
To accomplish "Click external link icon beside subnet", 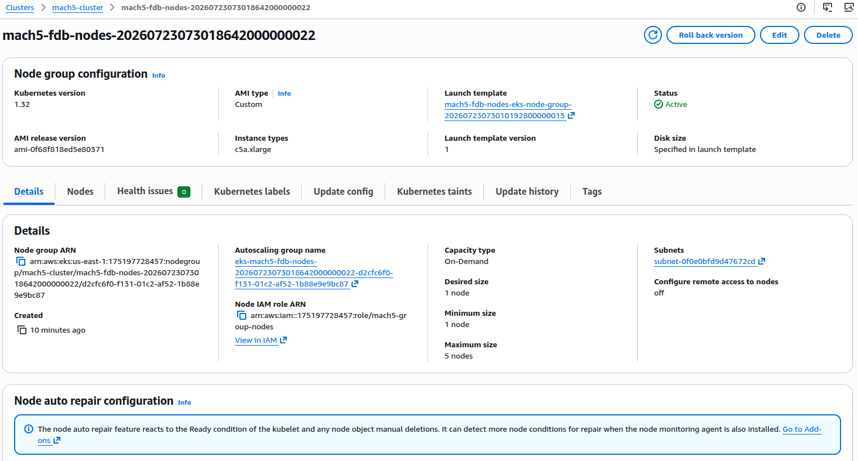I will [x=762, y=261].
